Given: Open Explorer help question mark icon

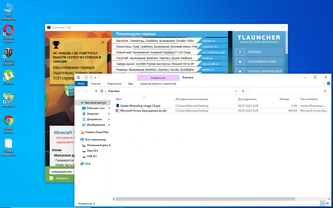Looking at the screenshot, I should (x=329, y=84).
